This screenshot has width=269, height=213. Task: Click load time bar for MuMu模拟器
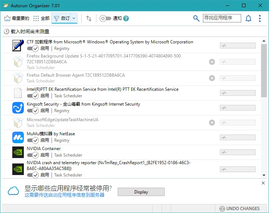point(238,137)
